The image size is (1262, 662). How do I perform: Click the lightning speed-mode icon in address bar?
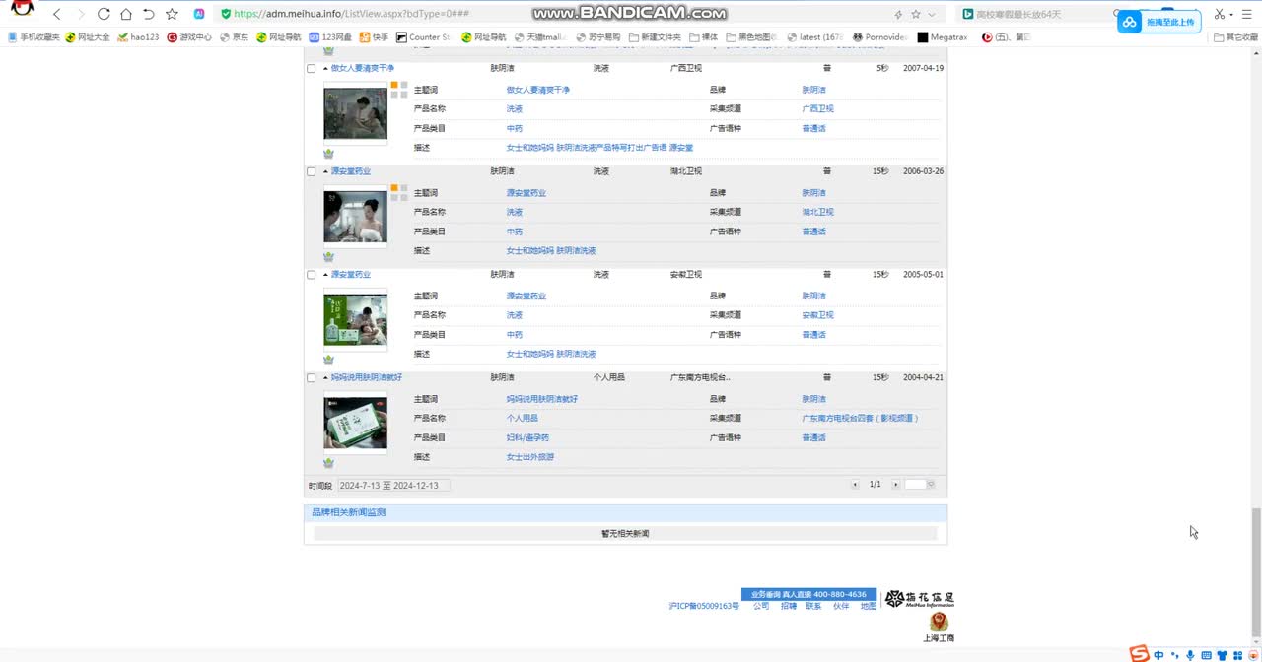pos(897,14)
